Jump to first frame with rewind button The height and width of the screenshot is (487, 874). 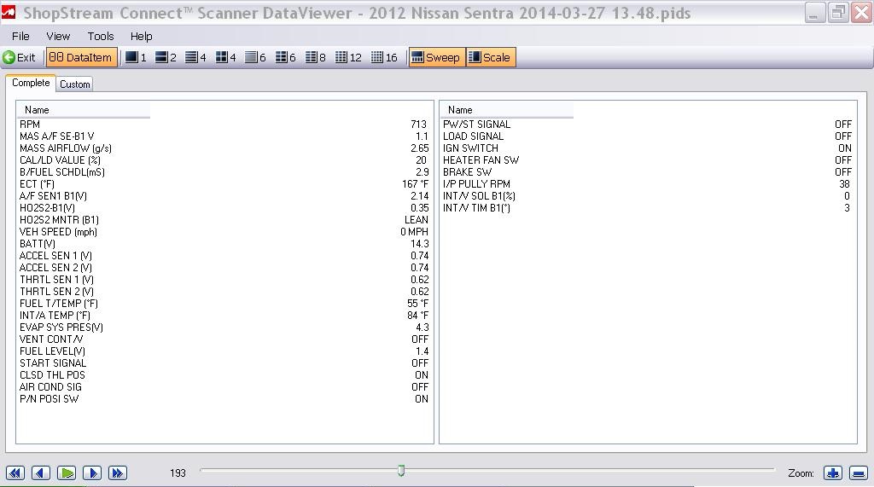[15, 473]
